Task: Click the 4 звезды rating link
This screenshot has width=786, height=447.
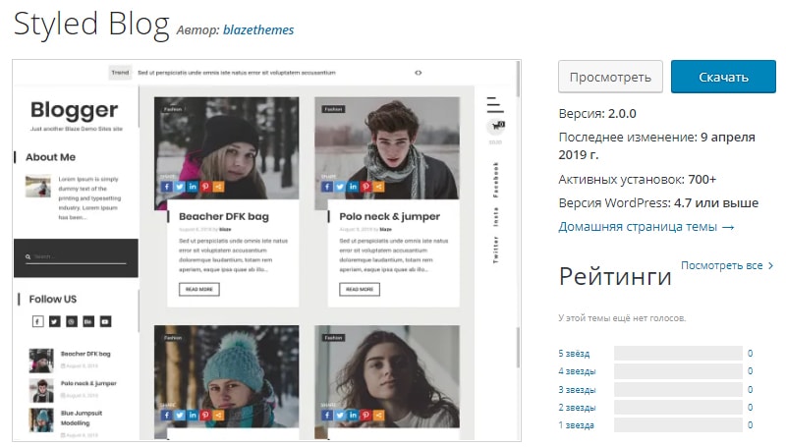Action: click(x=577, y=371)
